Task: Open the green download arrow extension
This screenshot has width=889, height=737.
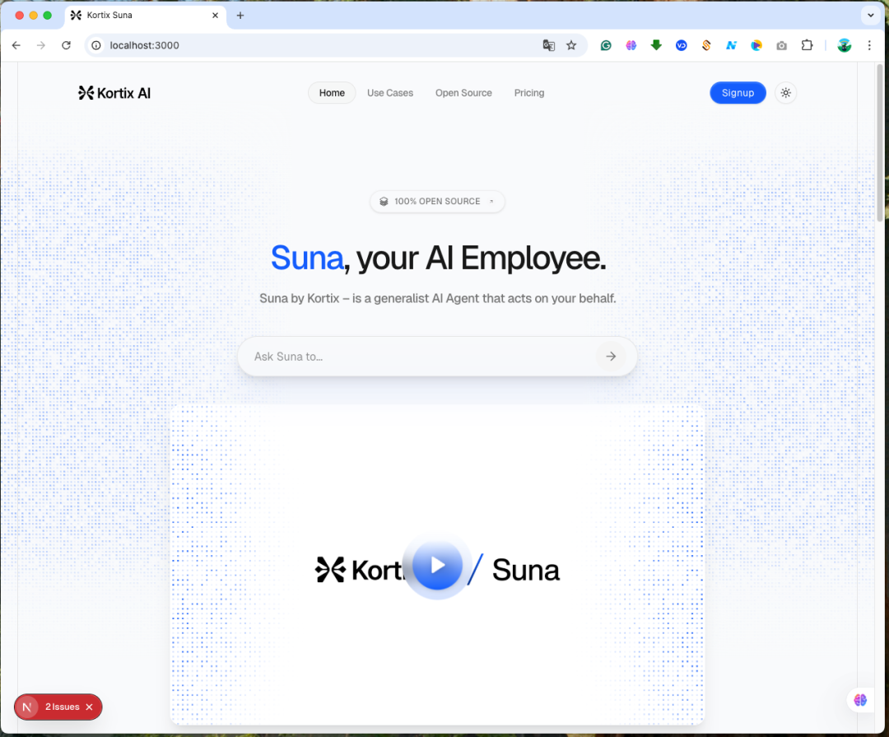Action: point(656,45)
